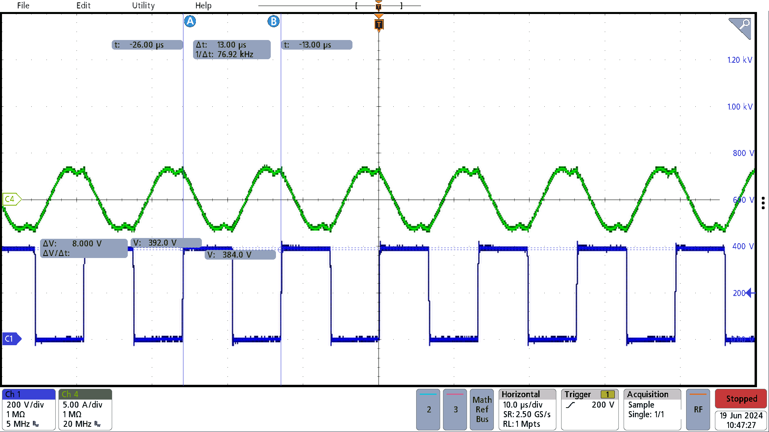
Task: Open Horizontal settings badge
Action: click(x=527, y=410)
